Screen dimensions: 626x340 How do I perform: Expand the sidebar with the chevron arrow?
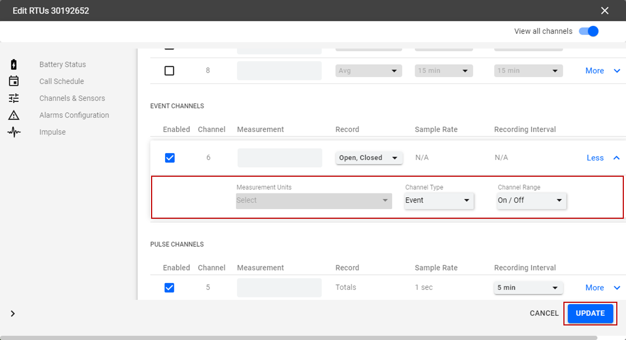point(13,314)
